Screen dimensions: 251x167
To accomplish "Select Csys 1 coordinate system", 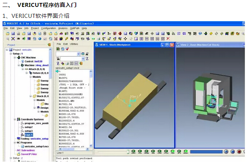I will coord(29,135).
